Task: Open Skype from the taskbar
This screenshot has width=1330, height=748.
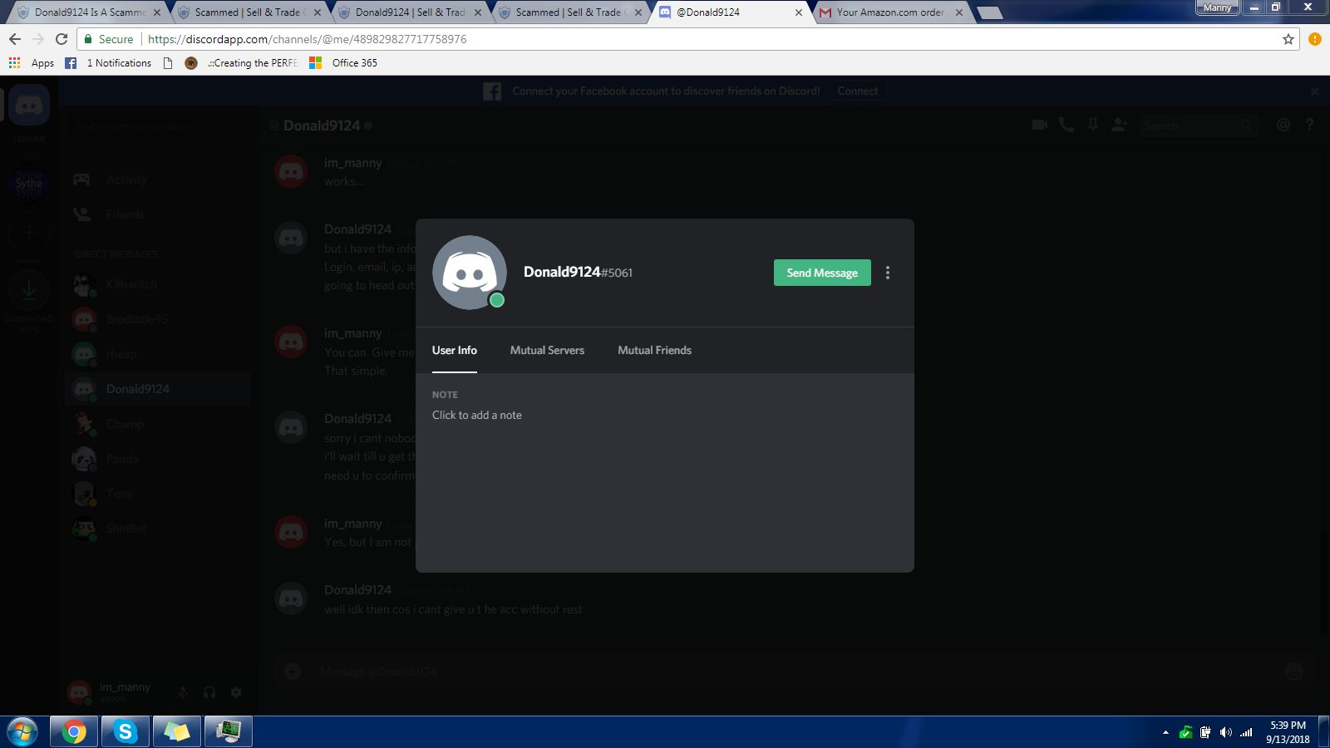Action: [126, 731]
